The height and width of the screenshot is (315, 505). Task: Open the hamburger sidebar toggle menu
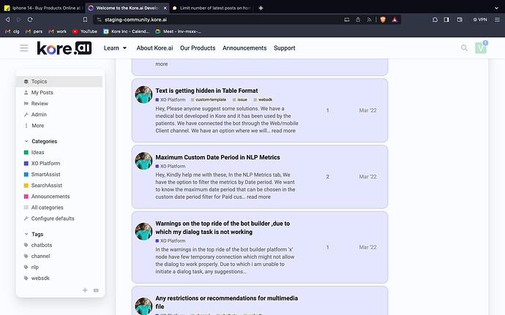pyautogui.click(x=24, y=48)
